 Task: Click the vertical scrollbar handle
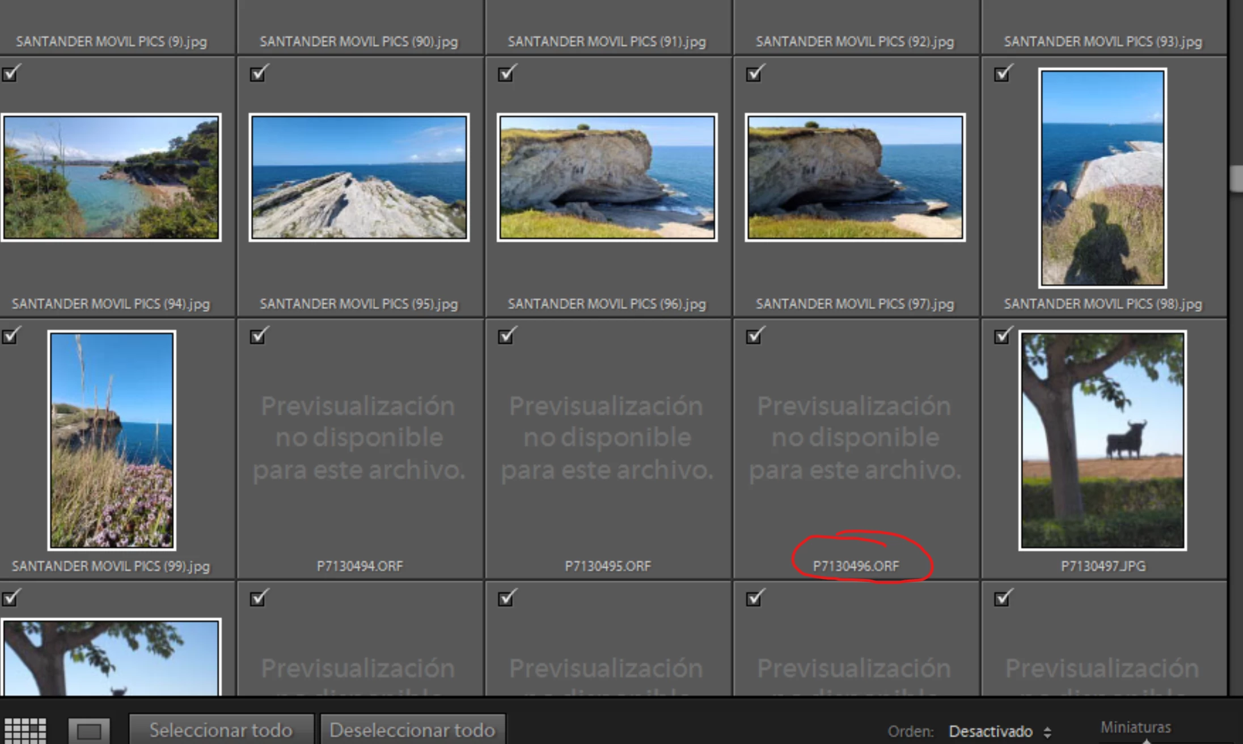point(1237,179)
